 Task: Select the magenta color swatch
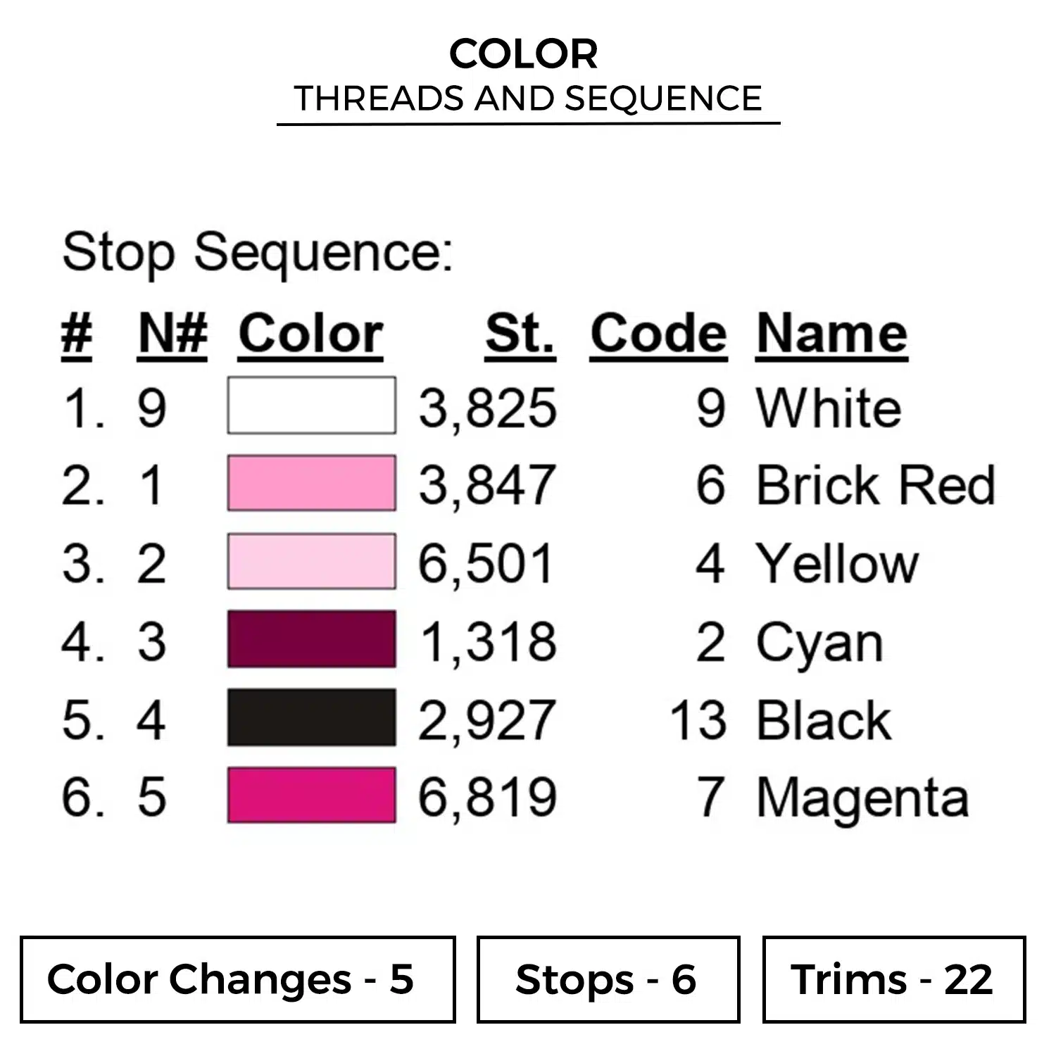tap(311, 796)
